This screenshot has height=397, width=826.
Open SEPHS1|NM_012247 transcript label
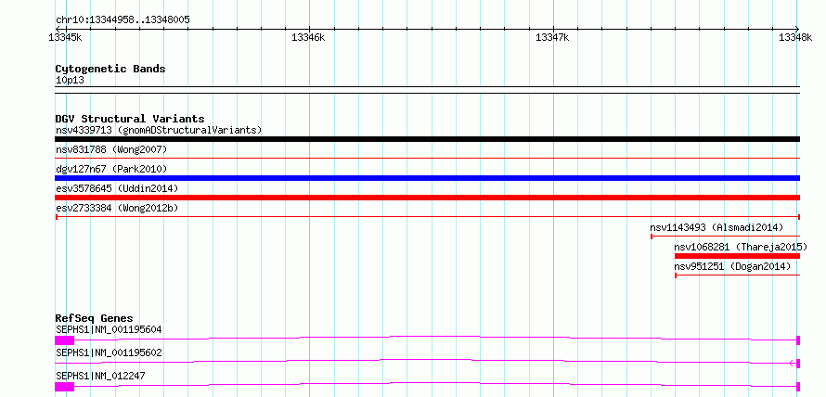[100, 376]
